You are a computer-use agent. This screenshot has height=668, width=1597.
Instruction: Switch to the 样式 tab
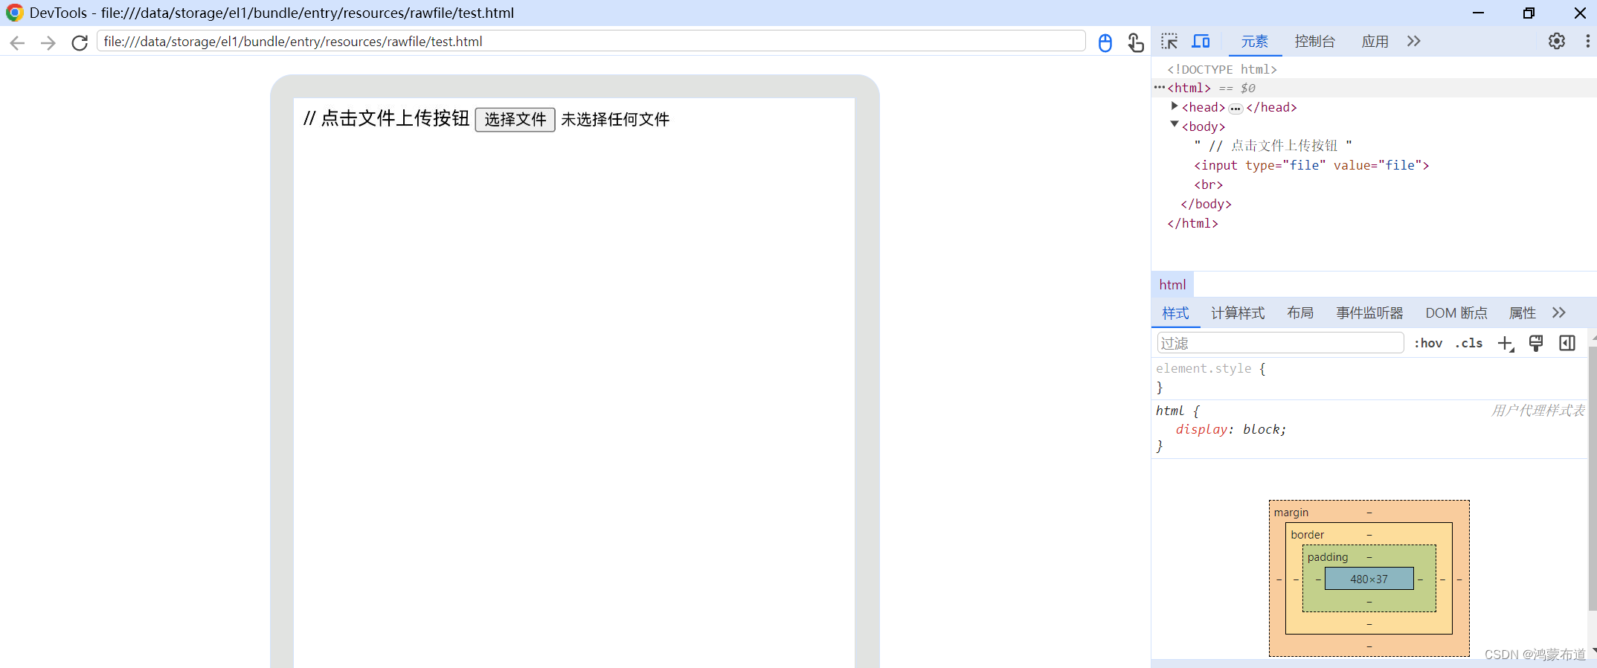tap(1175, 313)
